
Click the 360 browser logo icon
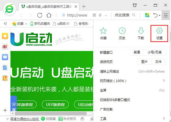[10, 9]
